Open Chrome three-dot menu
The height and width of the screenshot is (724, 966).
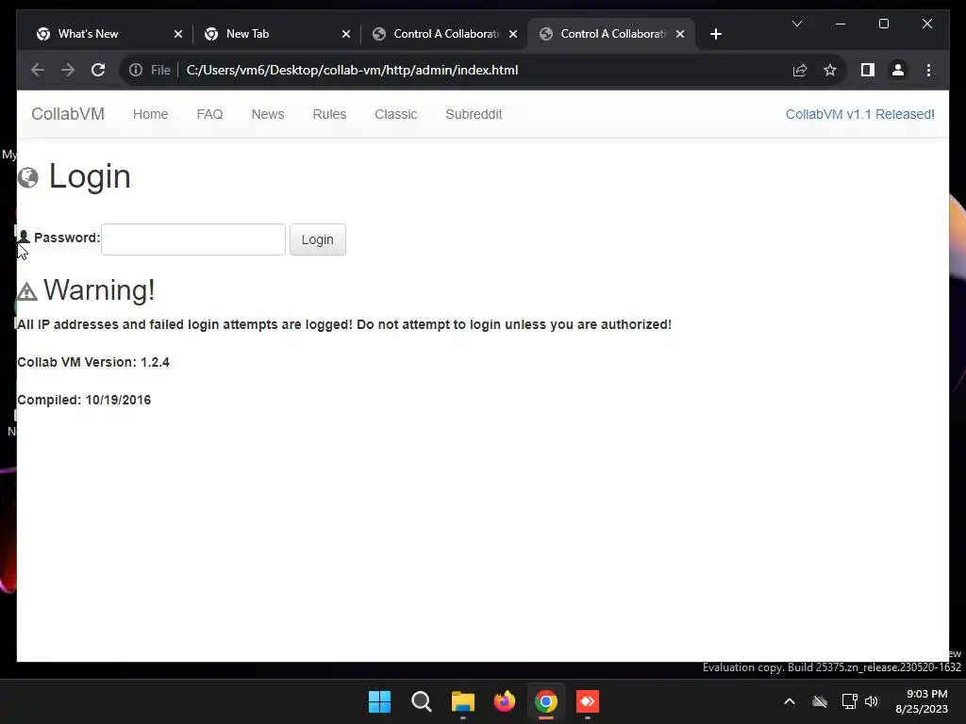point(928,70)
